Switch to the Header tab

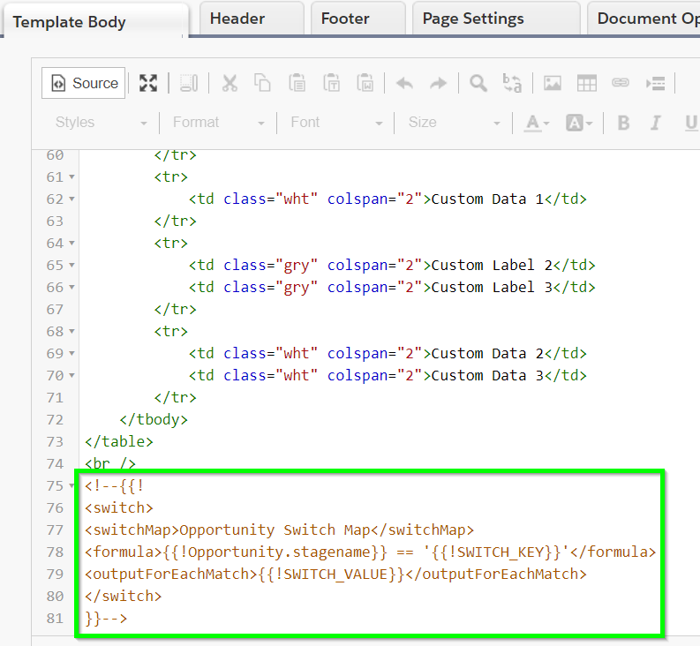(252, 19)
